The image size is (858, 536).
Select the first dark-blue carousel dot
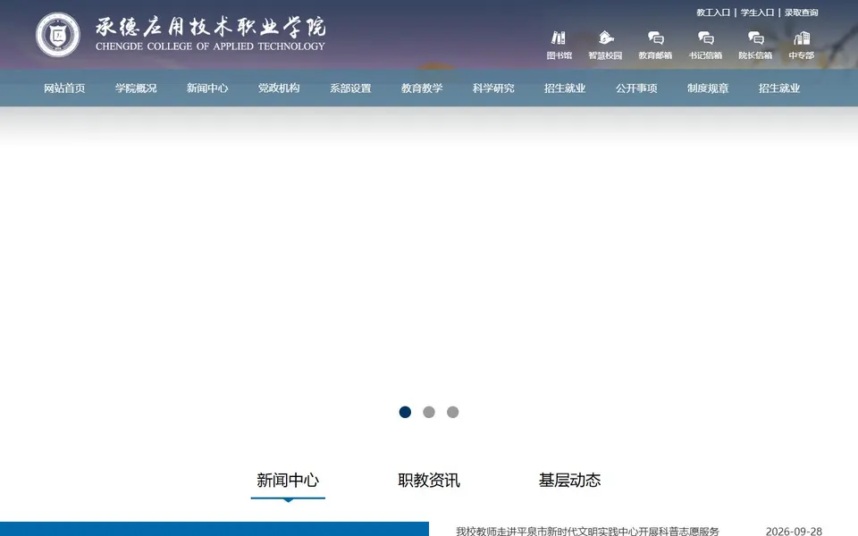coord(405,412)
